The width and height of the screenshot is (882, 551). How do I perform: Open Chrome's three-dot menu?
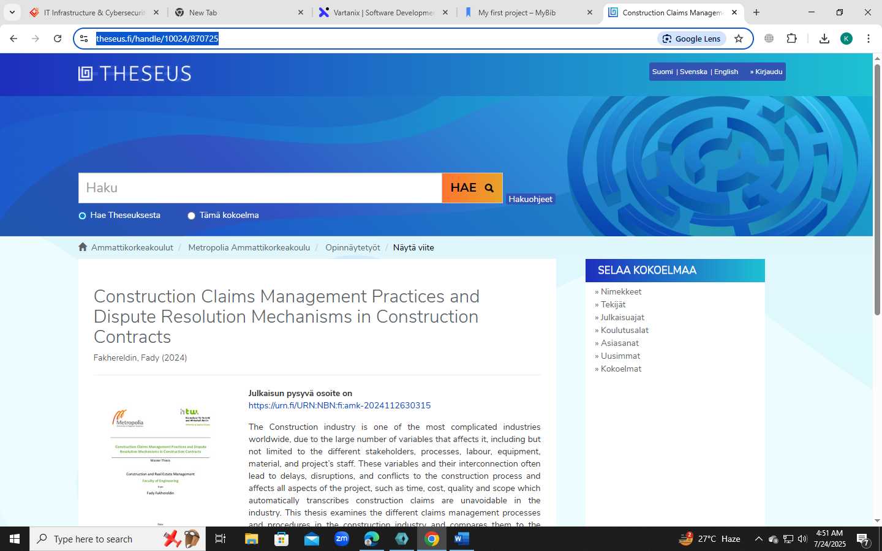point(869,39)
